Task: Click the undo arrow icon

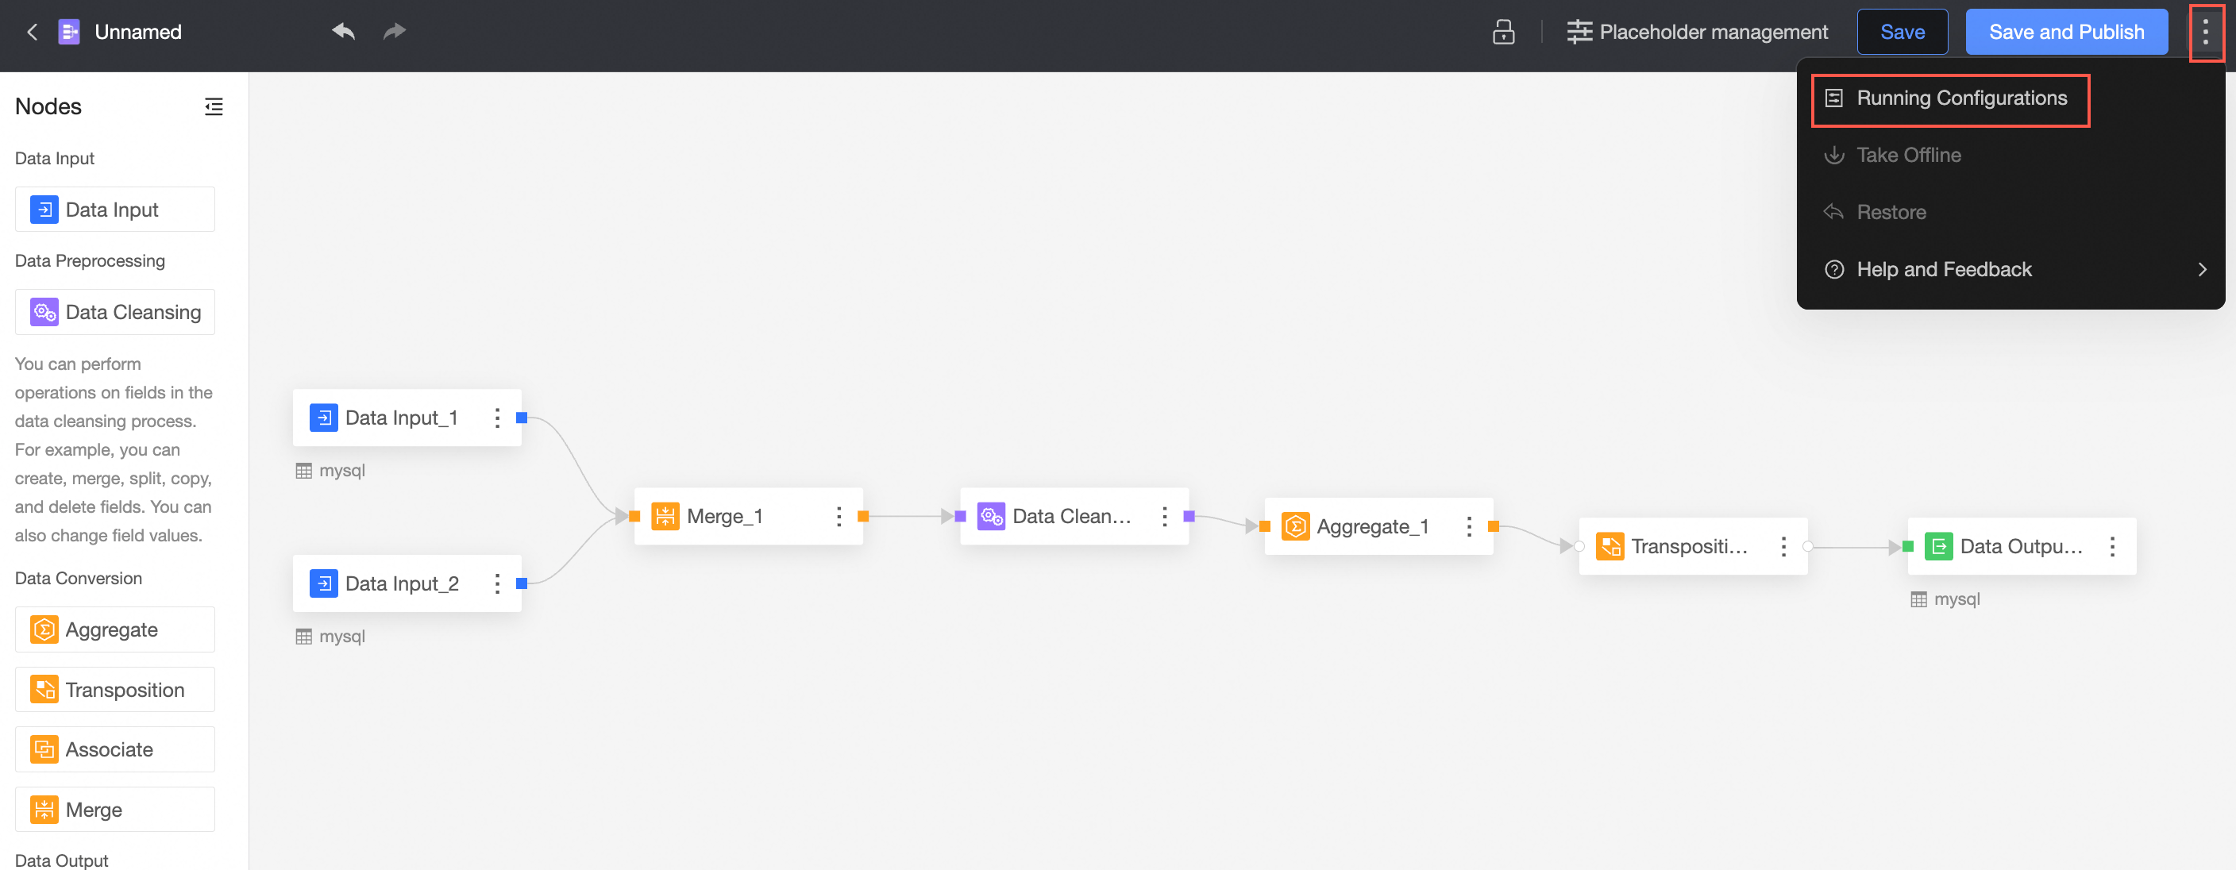Action: [343, 32]
